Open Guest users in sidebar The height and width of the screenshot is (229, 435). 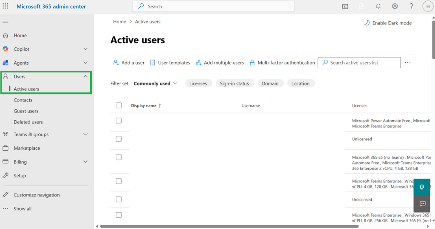tap(26, 111)
